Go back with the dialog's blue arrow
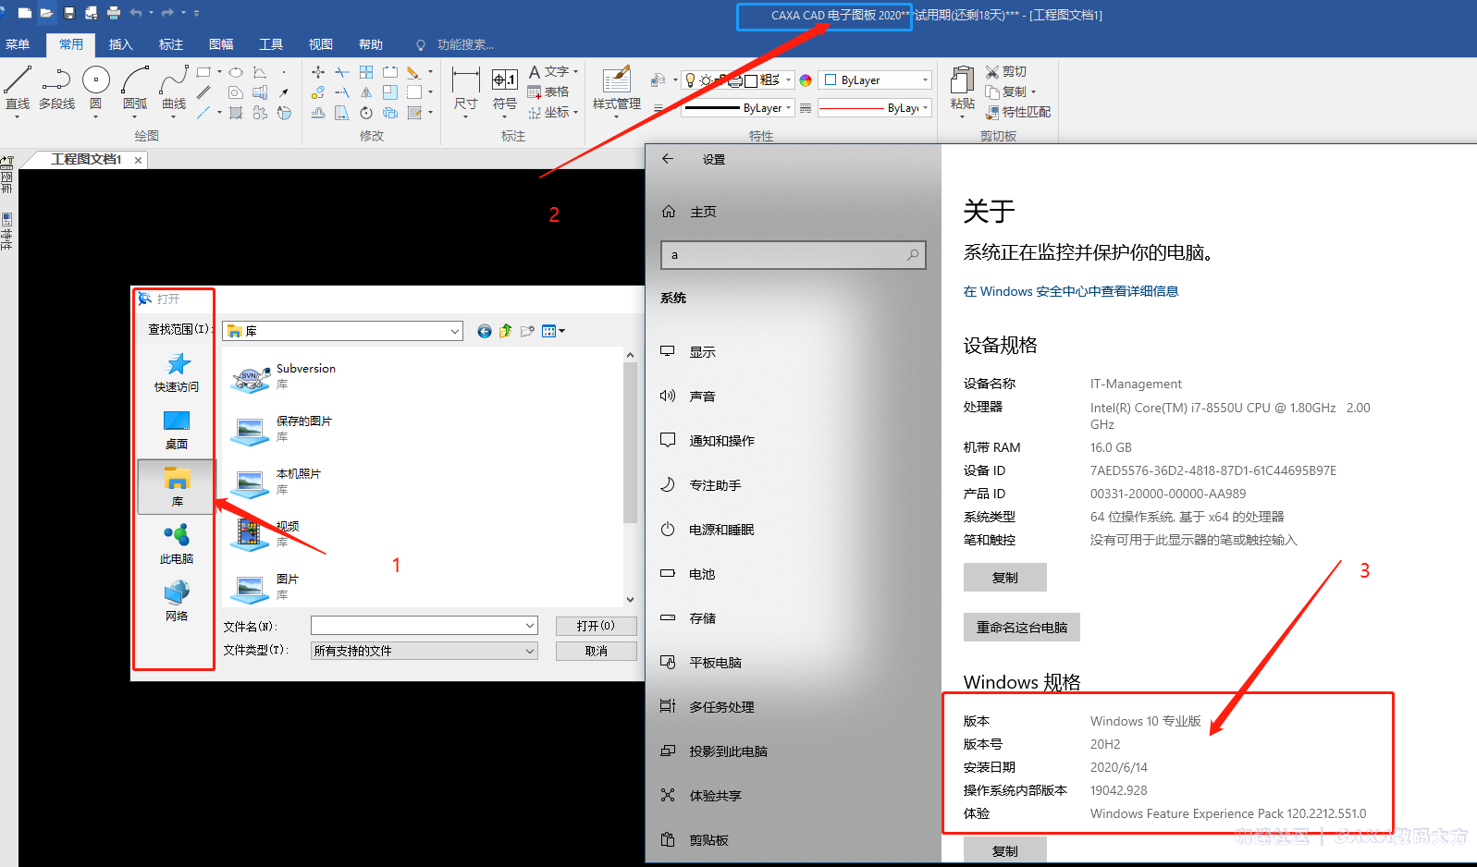This screenshot has width=1477, height=867. [484, 331]
